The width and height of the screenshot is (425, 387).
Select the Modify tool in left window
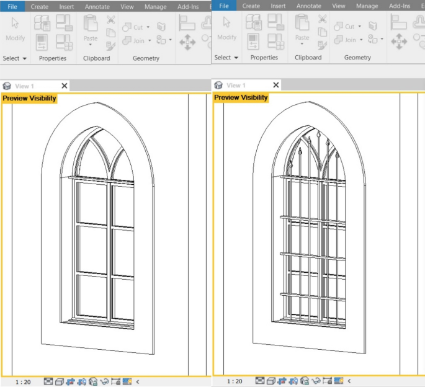(x=15, y=29)
